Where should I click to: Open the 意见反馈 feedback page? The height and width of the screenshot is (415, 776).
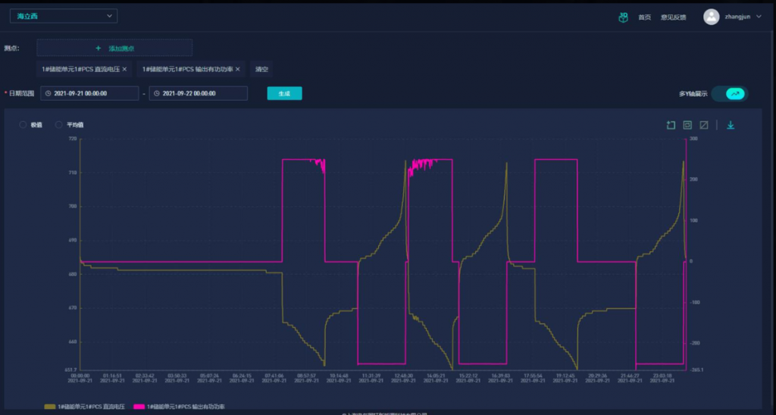click(673, 17)
